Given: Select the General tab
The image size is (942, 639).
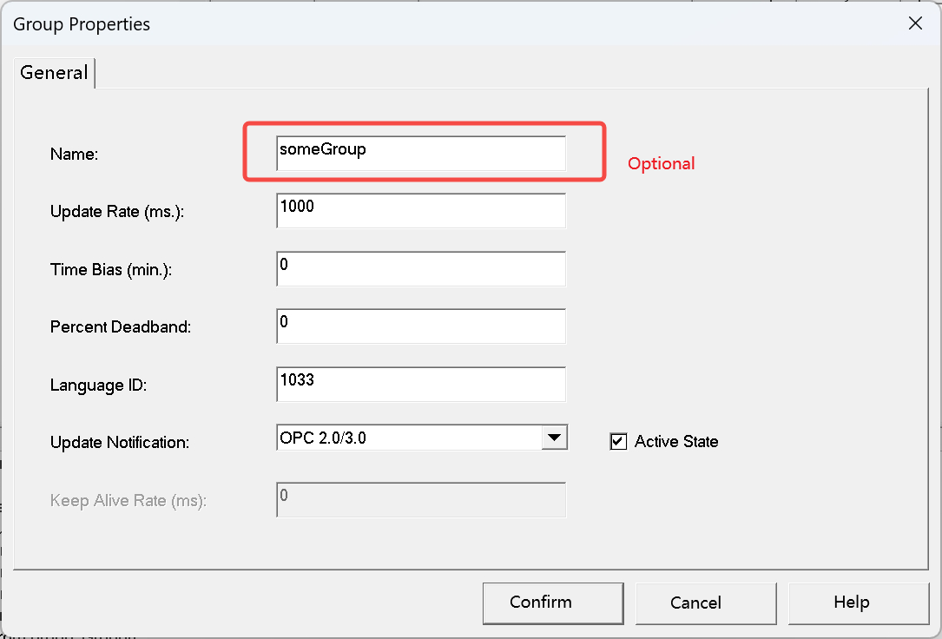Looking at the screenshot, I should (54, 73).
